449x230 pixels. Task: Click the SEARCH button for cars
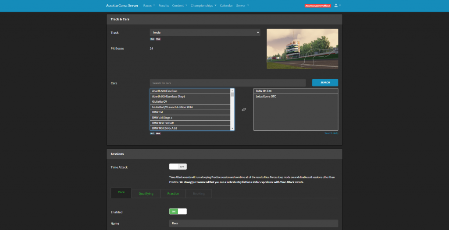[325, 83]
